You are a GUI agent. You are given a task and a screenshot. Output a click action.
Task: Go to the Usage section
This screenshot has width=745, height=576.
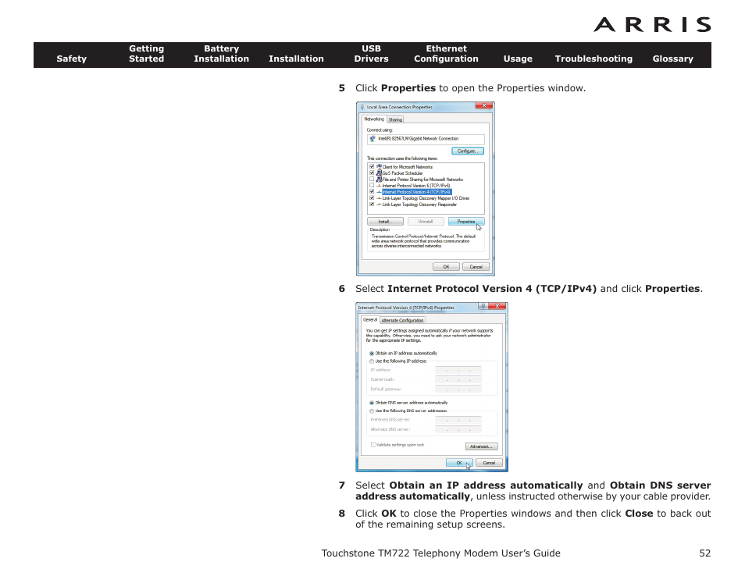518,59
